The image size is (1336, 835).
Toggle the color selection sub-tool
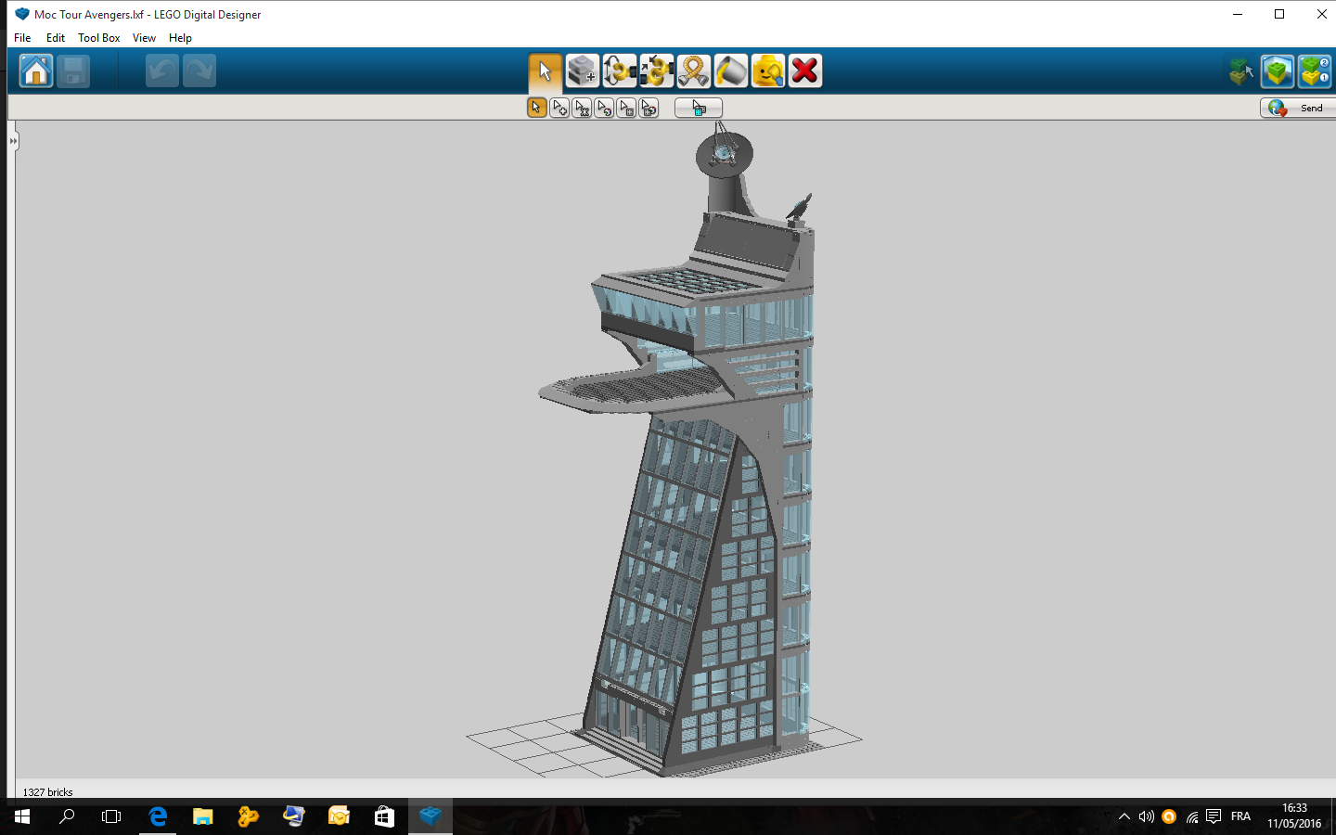[604, 109]
